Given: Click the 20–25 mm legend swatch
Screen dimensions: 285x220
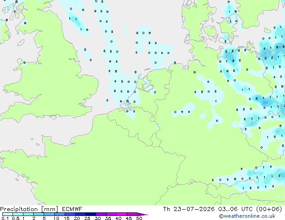Looking at the screenshot, I should (x=80, y=214).
